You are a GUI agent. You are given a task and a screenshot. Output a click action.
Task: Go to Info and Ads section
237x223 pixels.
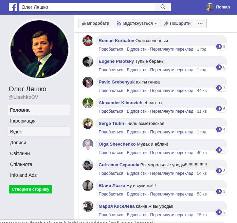click(23, 175)
